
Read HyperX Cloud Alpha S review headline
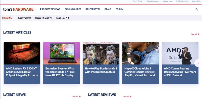140,72
